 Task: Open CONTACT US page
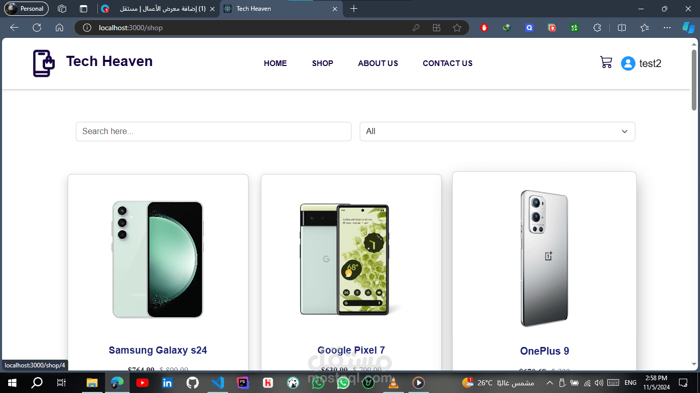pyautogui.click(x=447, y=63)
